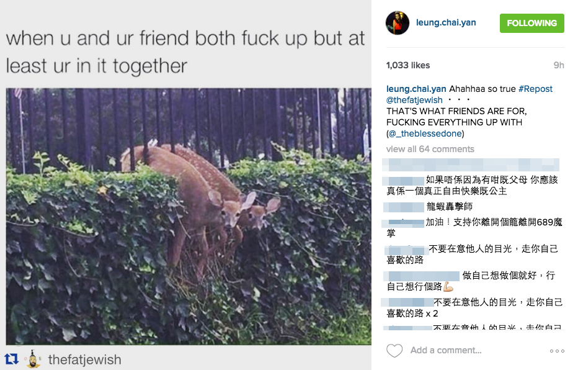Open the @_theblessedone mention link
The image size is (578, 370).
pyautogui.click(x=425, y=133)
